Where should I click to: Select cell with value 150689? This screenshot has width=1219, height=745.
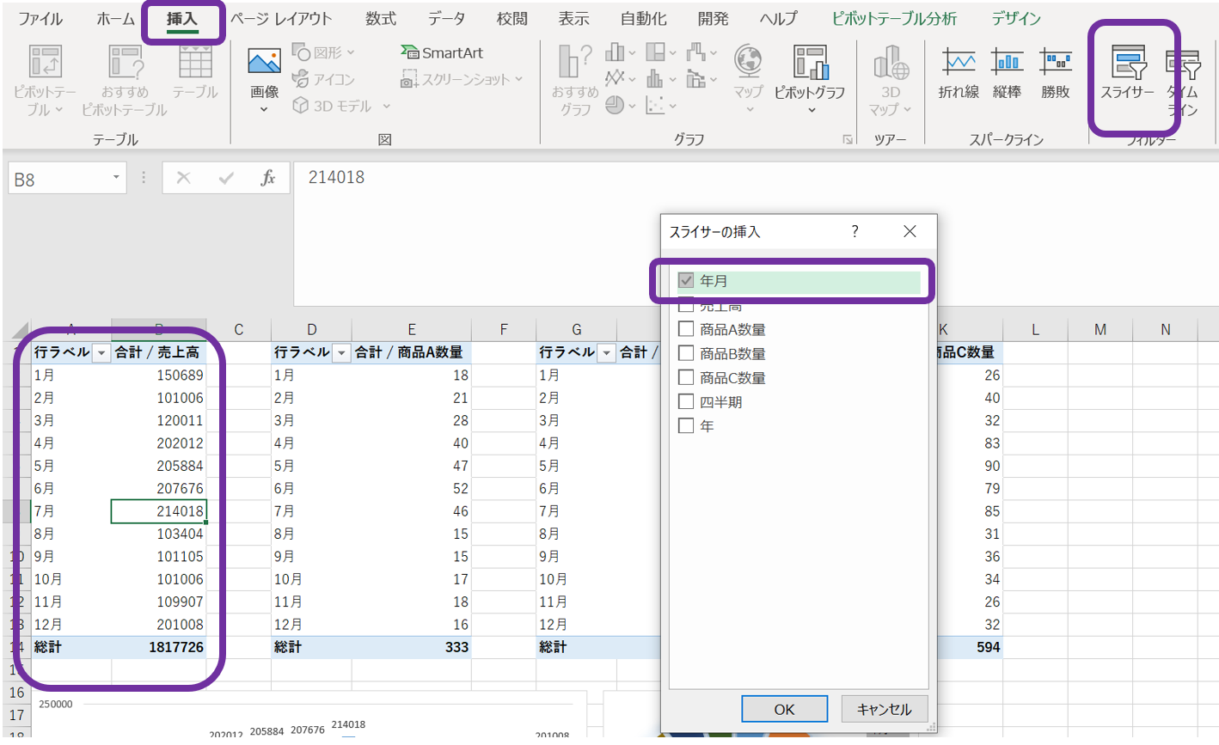(158, 376)
